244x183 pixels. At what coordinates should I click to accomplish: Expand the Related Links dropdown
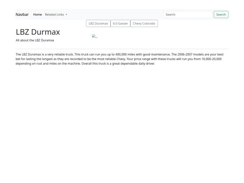coord(56,14)
